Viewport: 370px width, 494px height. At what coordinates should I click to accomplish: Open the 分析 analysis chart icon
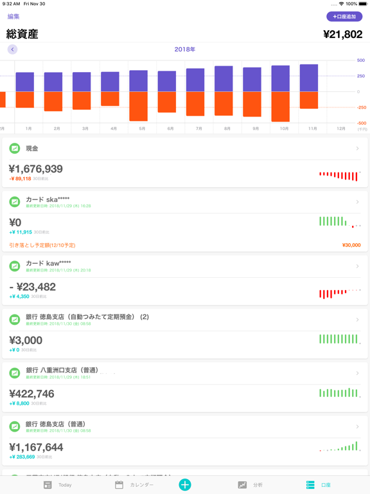tap(242, 485)
